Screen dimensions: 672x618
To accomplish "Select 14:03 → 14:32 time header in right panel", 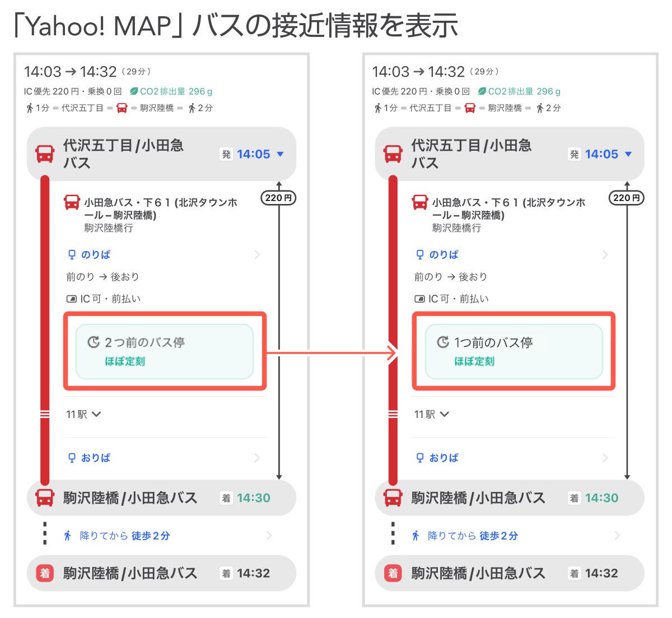I will 418,72.
